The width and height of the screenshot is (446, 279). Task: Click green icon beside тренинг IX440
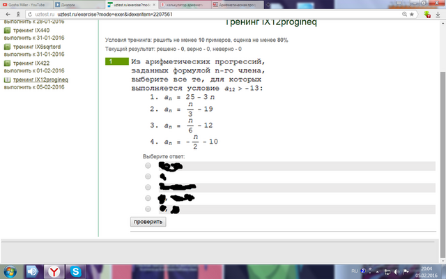(x=8, y=31)
